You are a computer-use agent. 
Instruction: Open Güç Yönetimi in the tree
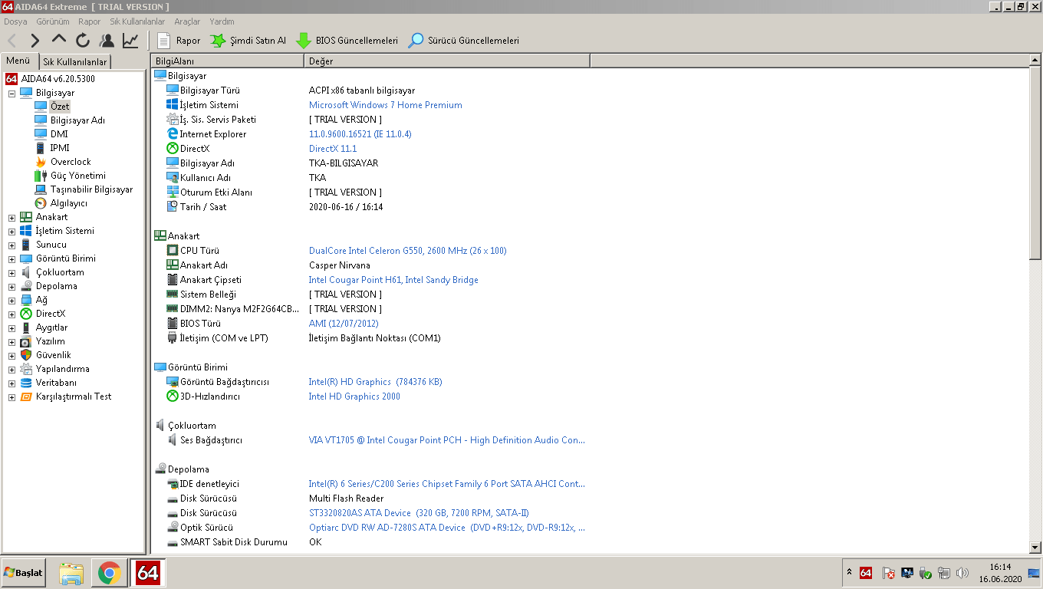tap(78, 175)
